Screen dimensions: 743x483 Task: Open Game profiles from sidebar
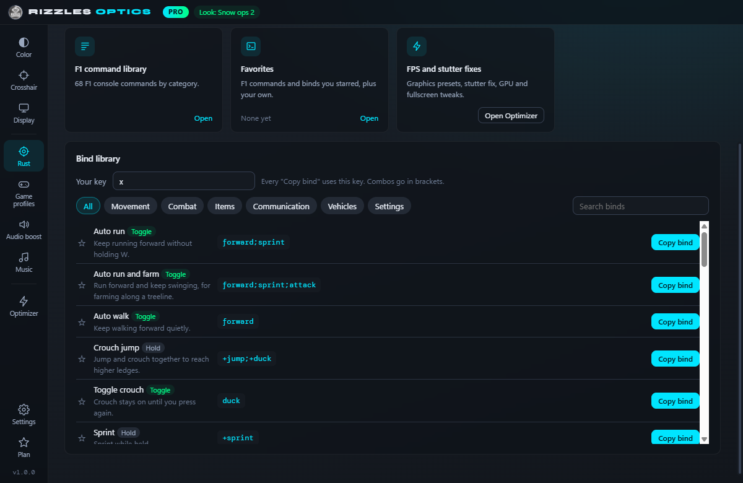click(x=24, y=193)
